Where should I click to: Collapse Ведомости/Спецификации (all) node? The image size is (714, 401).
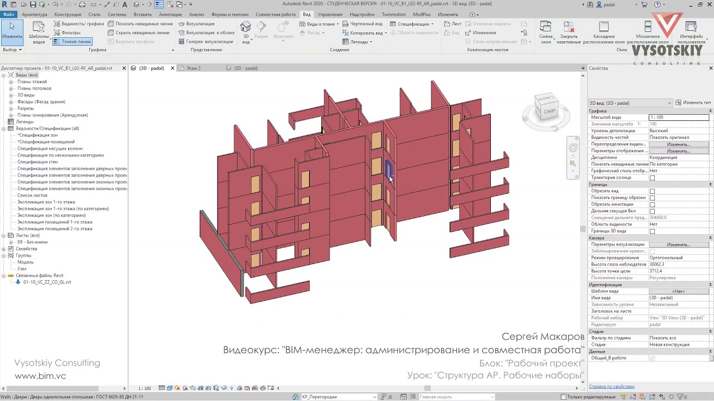[x=4, y=129]
